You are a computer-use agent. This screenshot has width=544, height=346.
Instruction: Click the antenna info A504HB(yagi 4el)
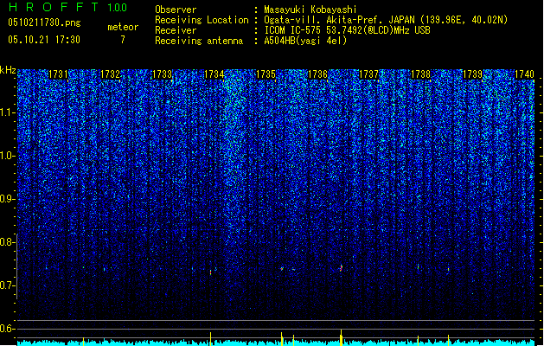pyautogui.click(x=305, y=41)
